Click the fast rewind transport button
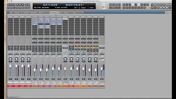This screenshot has height=99, width=176. (x=9, y=5)
